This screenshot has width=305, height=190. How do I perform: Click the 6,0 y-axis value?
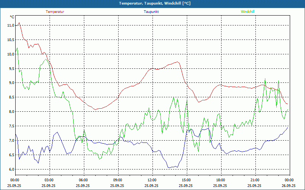coord(11,169)
